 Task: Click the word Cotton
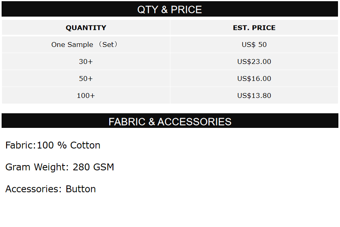coord(85,145)
